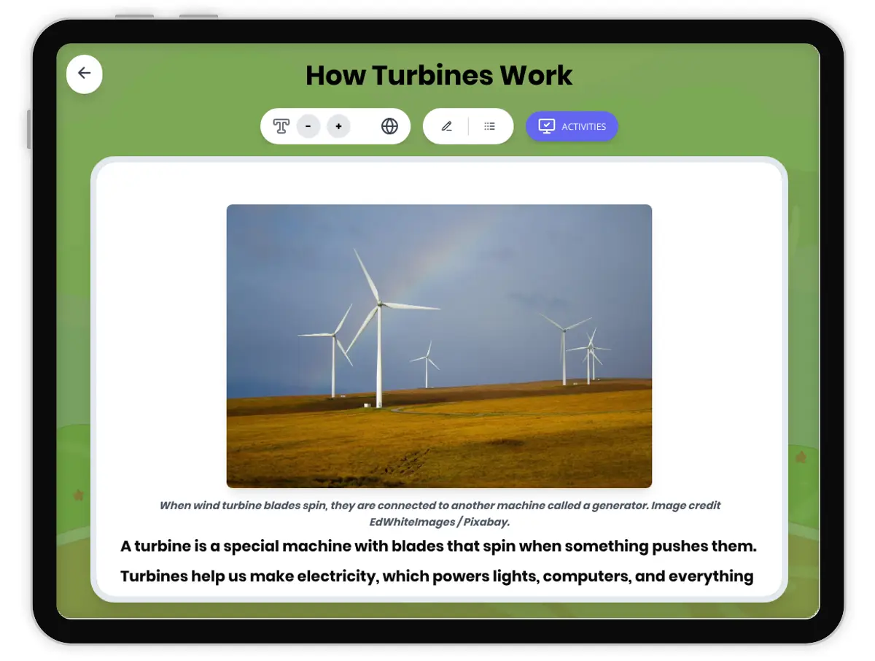Viewport: 875px width, 661px height.
Task: Open language selection globe icon
Action: click(x=389, y=126)
